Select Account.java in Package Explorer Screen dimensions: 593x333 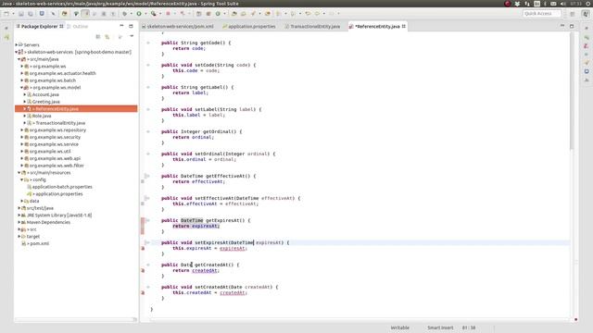(45, 94)
